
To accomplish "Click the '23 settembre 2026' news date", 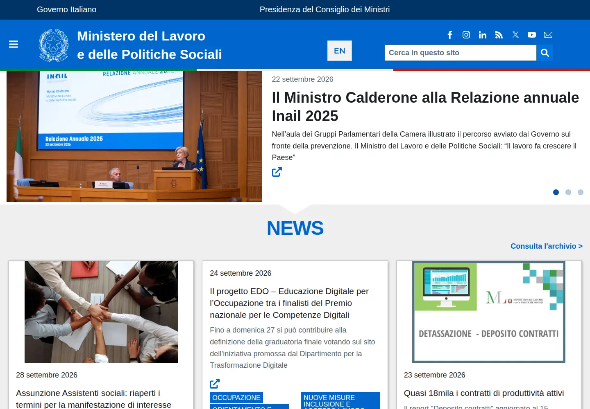I will pos(435,375).
